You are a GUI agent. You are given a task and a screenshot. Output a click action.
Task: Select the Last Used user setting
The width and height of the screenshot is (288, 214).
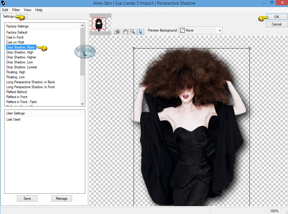(x=13, y=119)
